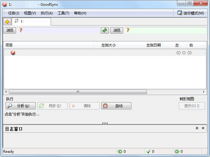
Task: Add a new job with the plus icon
Action: [x=7, y=22]
